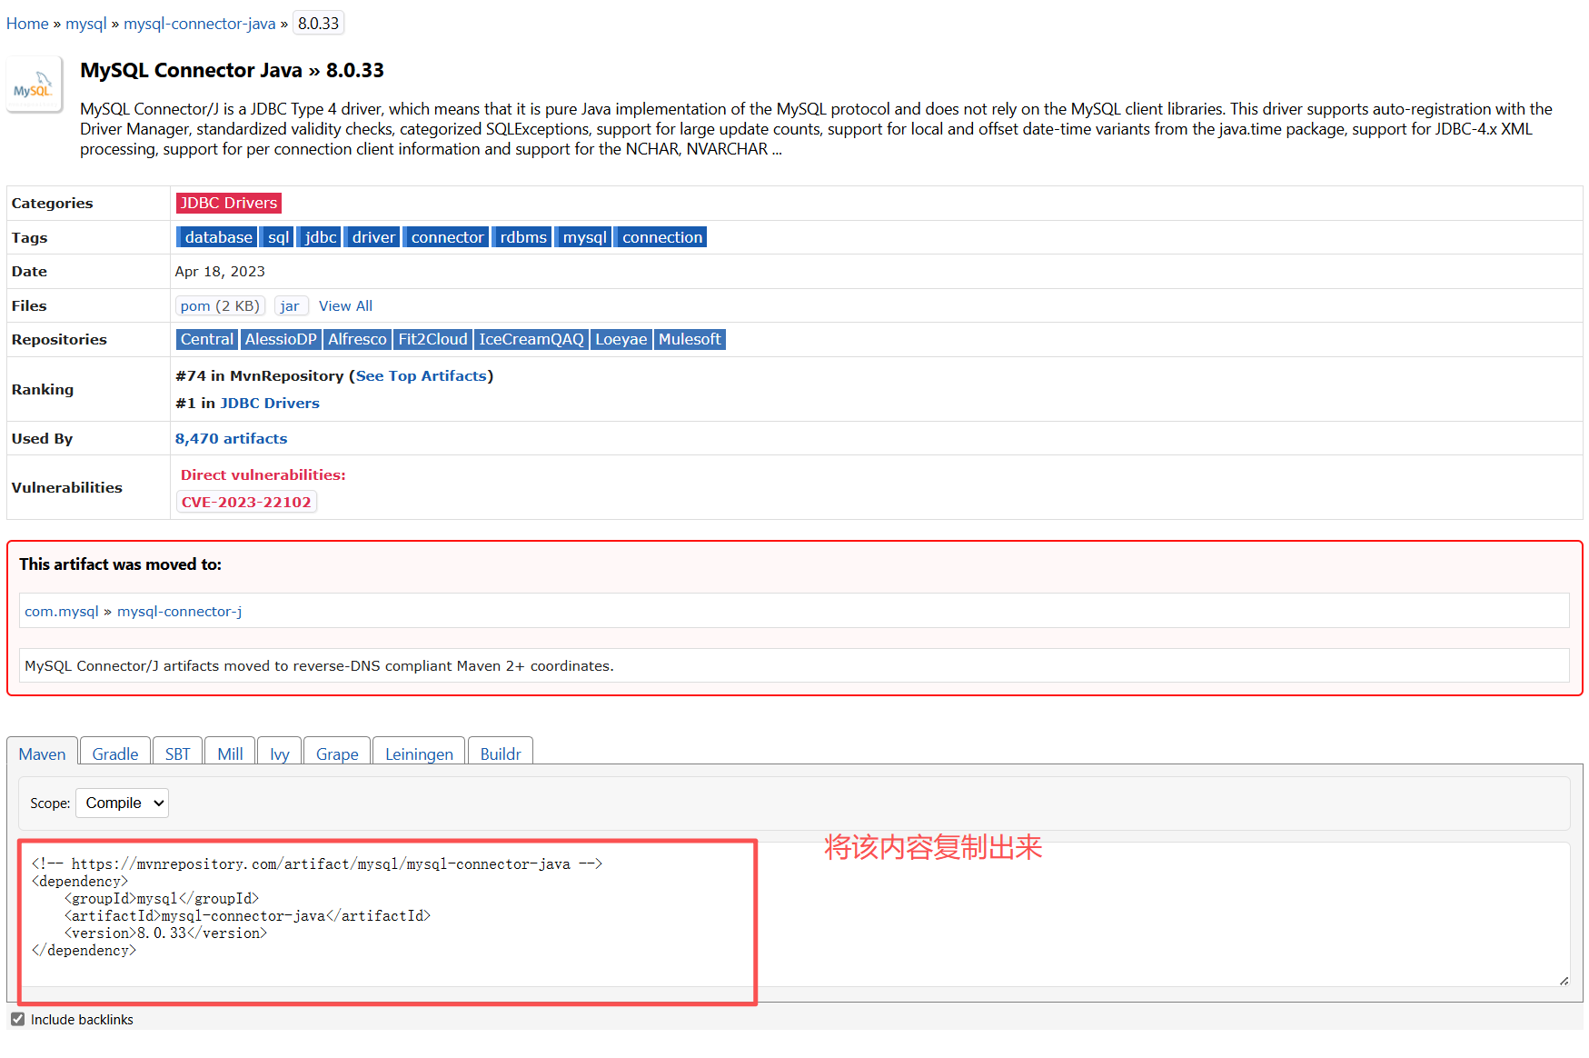Switch to the Maven tab
1589x1058 pixels.
43,753
